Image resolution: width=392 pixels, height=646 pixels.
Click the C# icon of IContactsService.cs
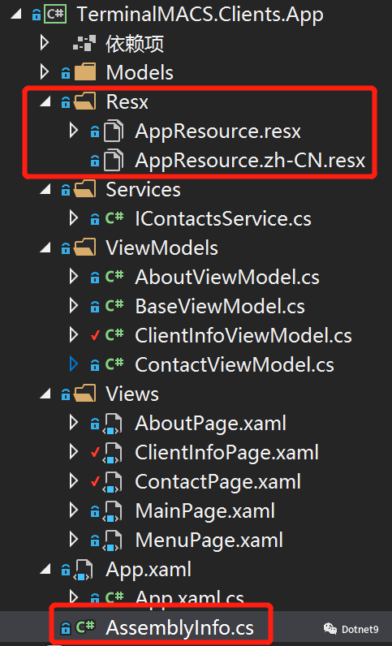tap(114, 217)
